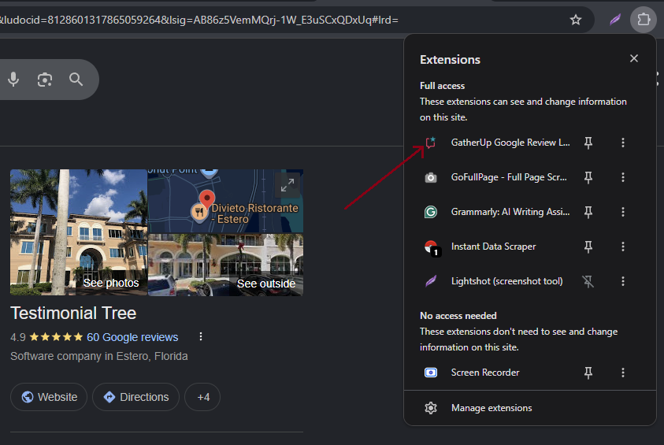The height and width of the screenshot is (445, 664).
Task: Click the Testimonial Tree business title
Action: 73,313
